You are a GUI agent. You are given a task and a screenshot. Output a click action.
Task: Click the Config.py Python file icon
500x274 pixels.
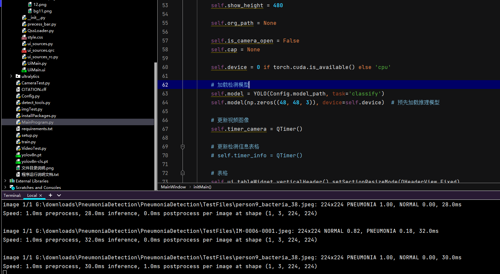18,96
